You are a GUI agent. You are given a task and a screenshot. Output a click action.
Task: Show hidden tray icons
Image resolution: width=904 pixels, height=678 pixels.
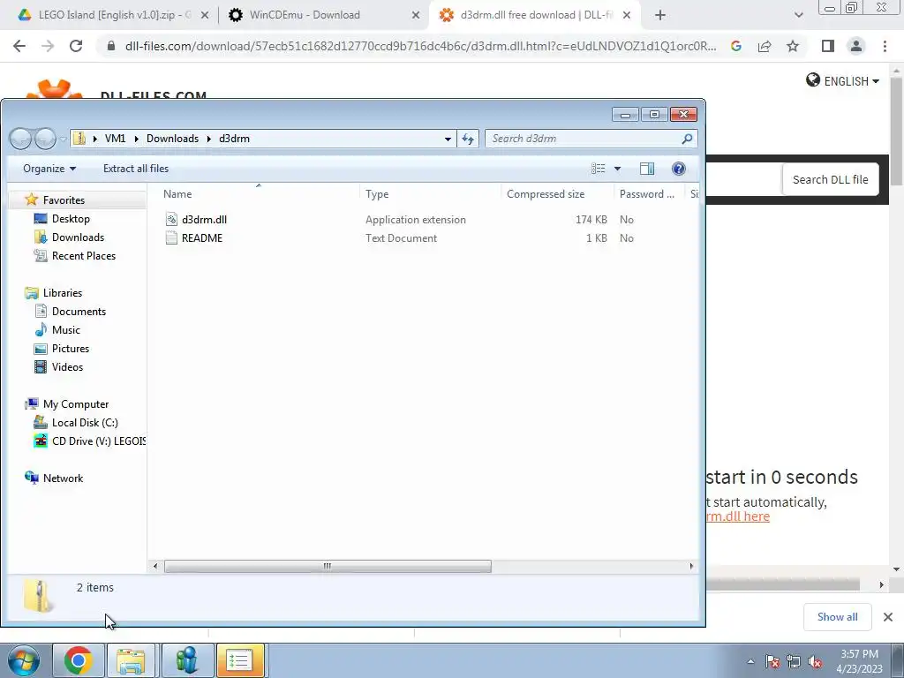[750, 661]
